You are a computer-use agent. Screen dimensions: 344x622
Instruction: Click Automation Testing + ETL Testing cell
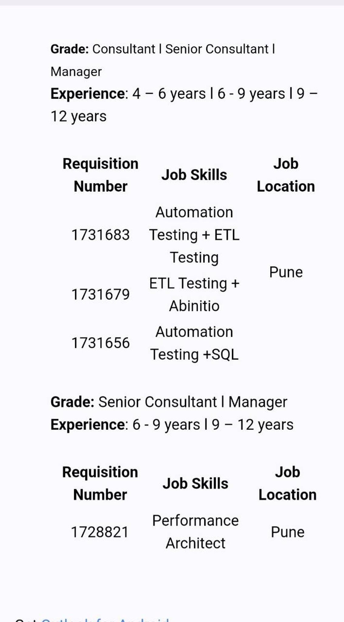click(x=194, y=235)
